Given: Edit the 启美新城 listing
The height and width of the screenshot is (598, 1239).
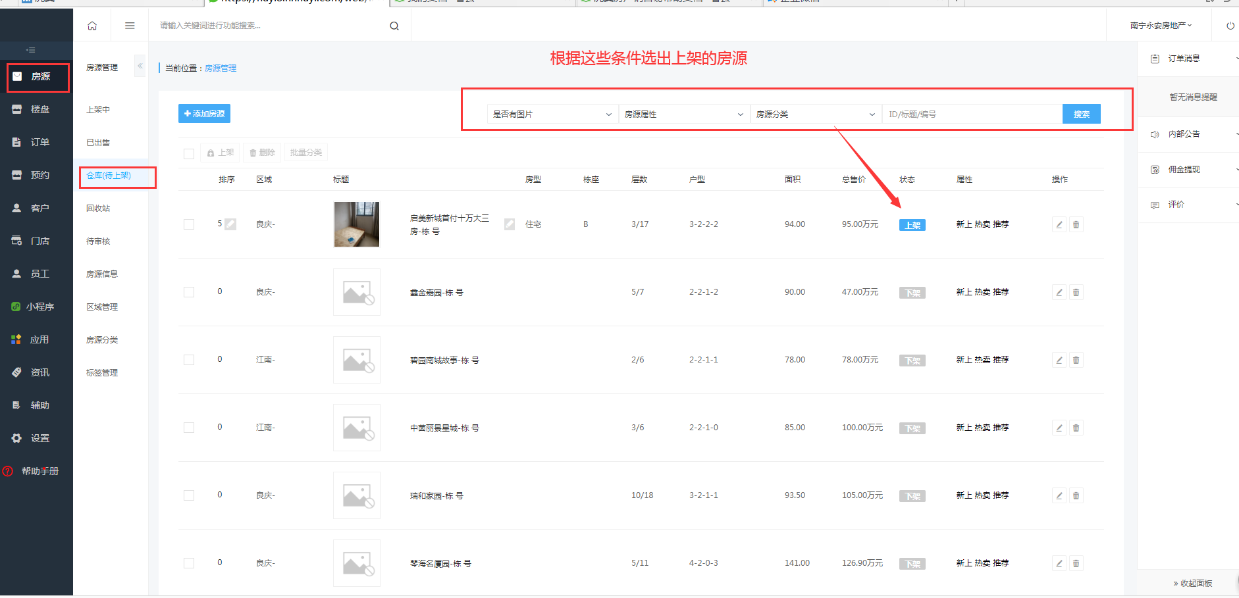Looking at the screenshot, I should pyautogui.click(x=1059, y=224).
